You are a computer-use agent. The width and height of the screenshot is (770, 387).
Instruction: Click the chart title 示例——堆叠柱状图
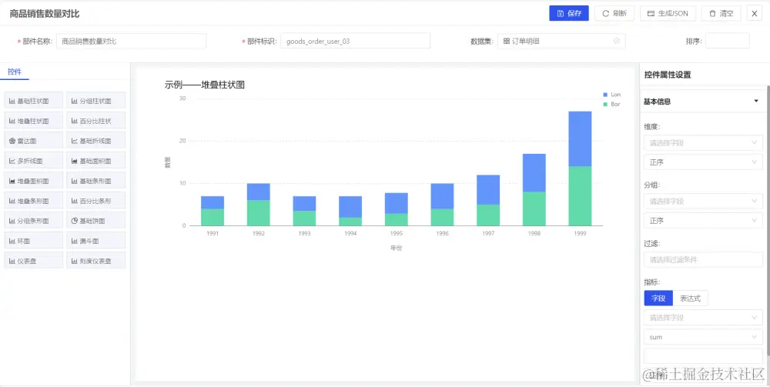[205, 85]
